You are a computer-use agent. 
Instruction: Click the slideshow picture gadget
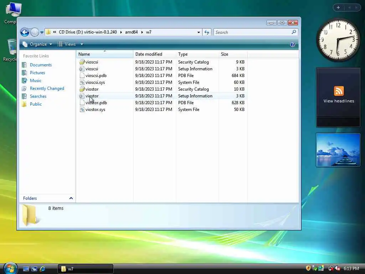pyautogui.click(x=338, y=150)
